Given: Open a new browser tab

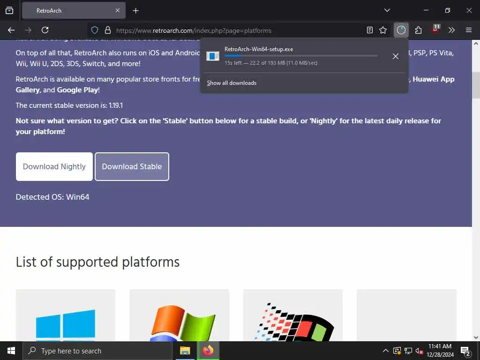Looking at the screenshot, I should click(135, 11).
